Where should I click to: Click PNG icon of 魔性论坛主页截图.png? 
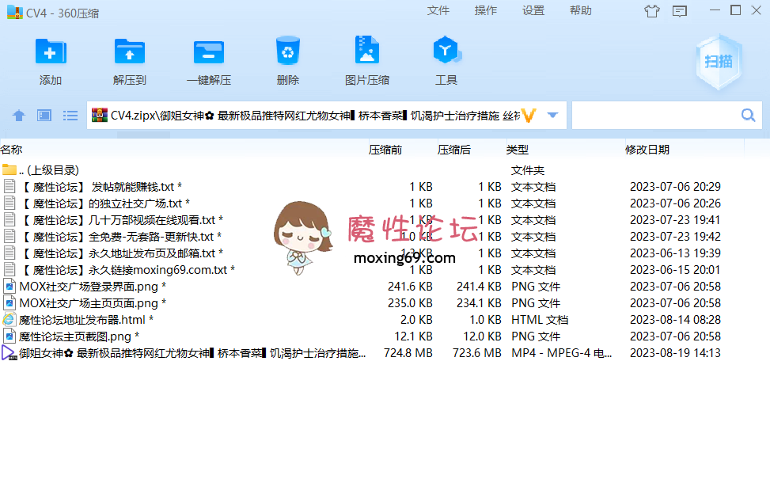tap(9, 336)
